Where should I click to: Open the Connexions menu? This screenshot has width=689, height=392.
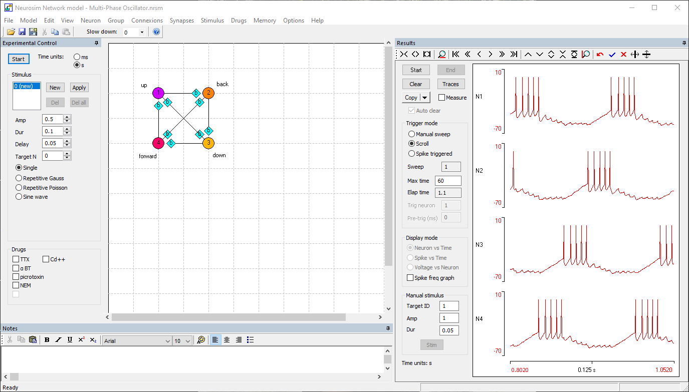click(x=147, y=21)
